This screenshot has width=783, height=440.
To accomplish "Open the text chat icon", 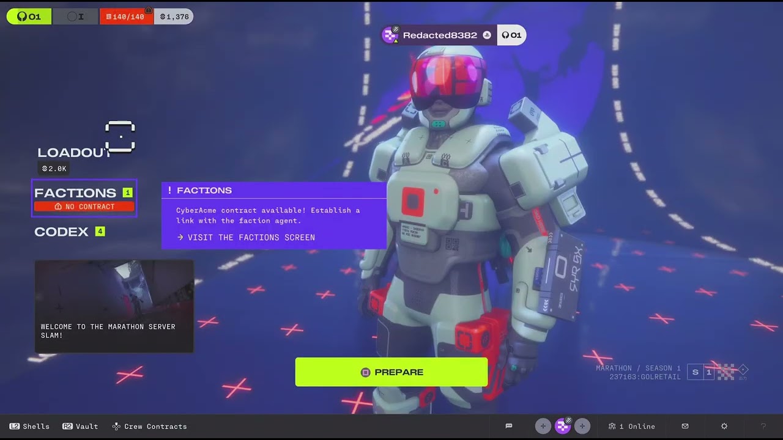I will point(509,426).
